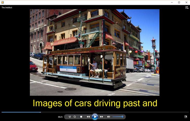Toggle shuffle mode on
The height and width of the screenshot is (121, 190).
70,117
